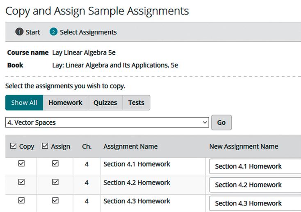Open the 4. Vector Spaces chapter dropdown
Viewport: 301px width, 212px height.
tap(107, 122)
